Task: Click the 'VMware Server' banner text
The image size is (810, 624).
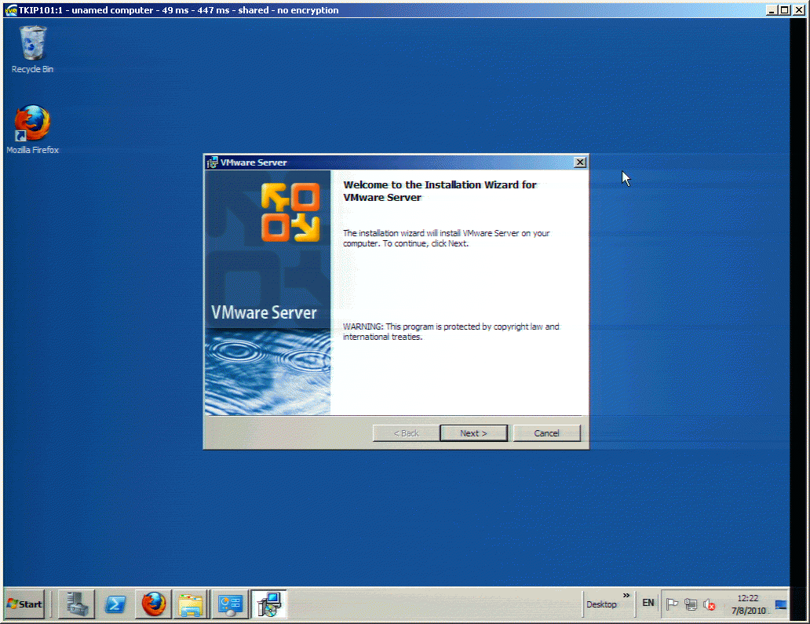Action: click(x=264, y=312)
